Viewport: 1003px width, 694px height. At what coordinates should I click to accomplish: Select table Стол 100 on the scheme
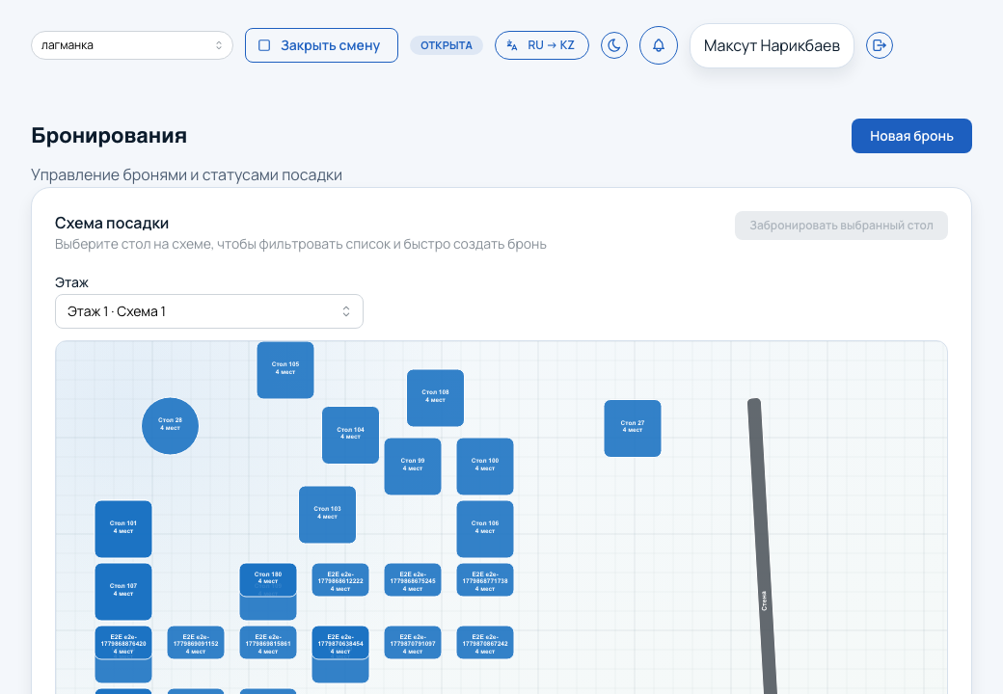pos(485,467)
